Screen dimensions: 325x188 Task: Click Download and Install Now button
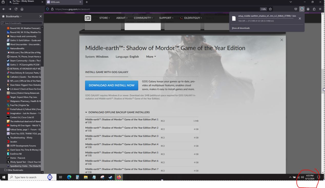tap(111, 85)
